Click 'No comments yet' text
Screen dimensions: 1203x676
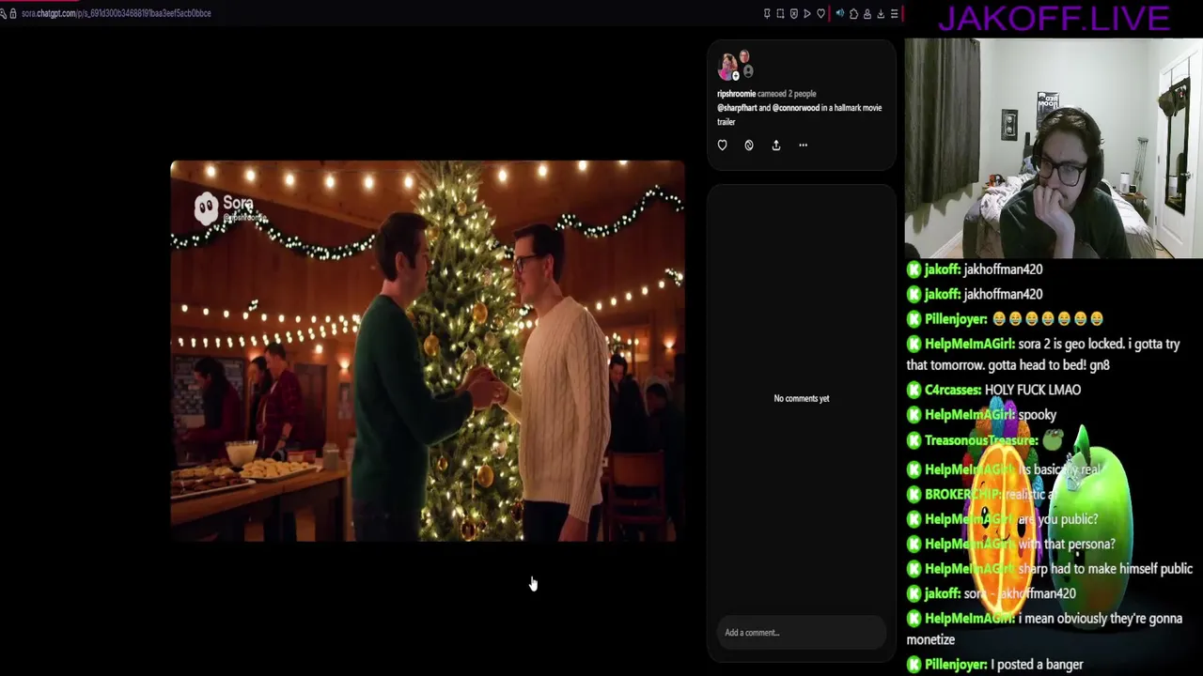click(802, 398)
